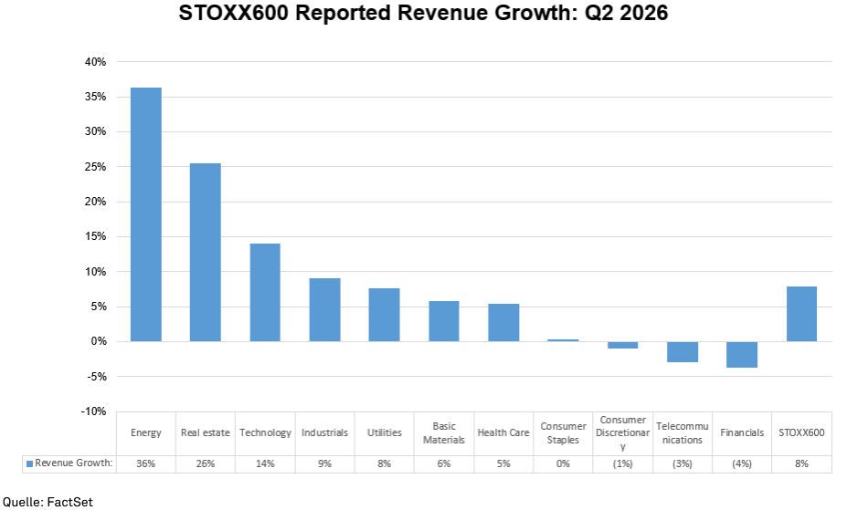Click the 26% value under Real estate
The image size is (847, 510).
pyautogui.click(x=206, y=463)
